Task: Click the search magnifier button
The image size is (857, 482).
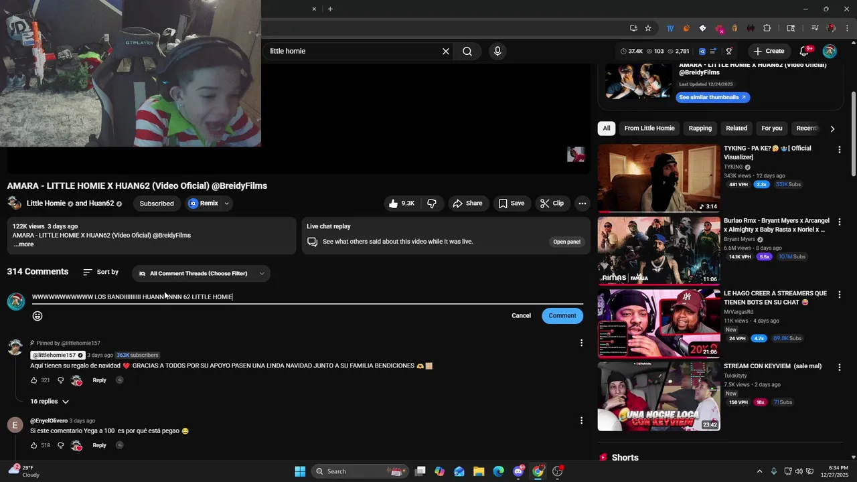Action: [467, 51]
